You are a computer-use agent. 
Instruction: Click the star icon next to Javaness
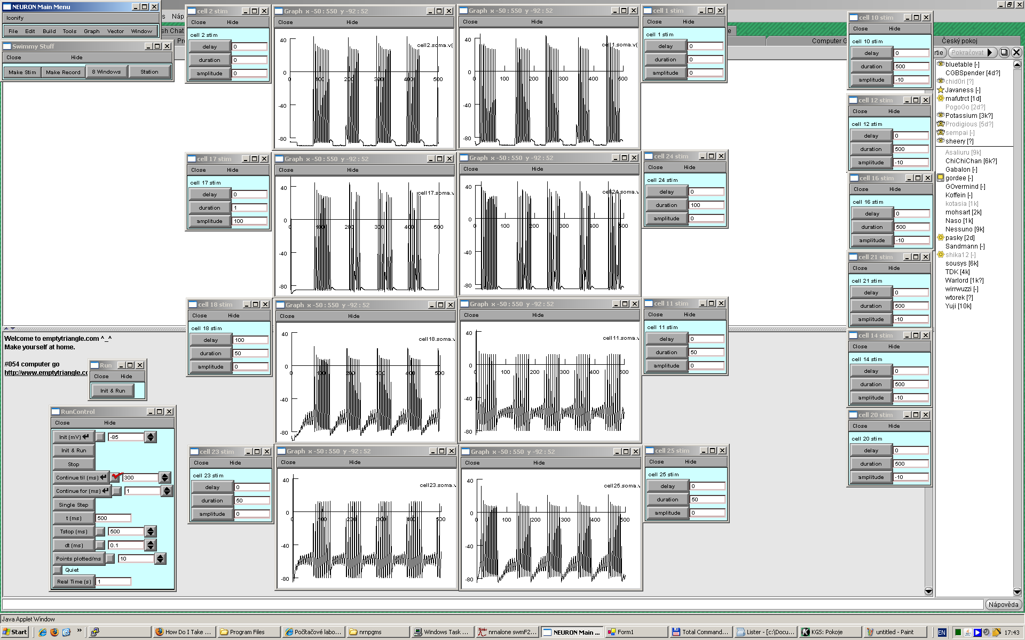(x=941, y=90)
